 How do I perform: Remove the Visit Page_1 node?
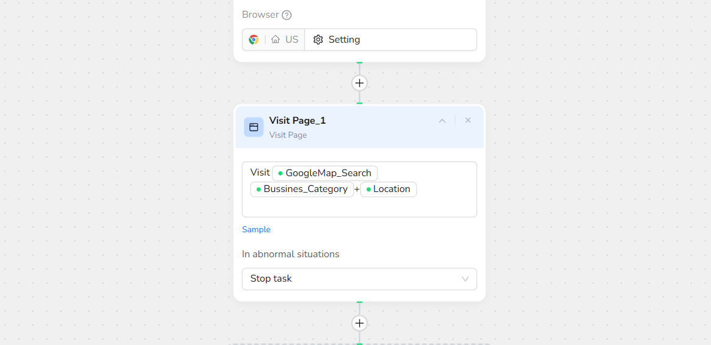tap(468, 121)
